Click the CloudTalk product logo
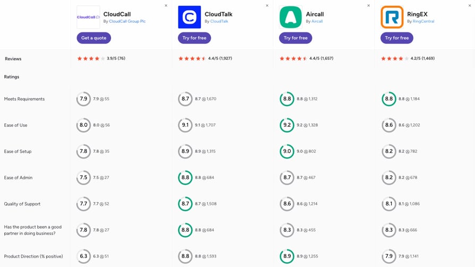 (189, 17)
